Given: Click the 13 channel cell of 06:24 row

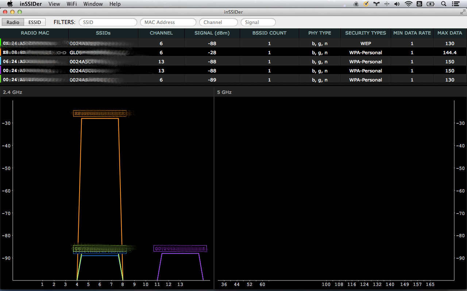Looking at the screenshot, I should [x=161, y=61].
